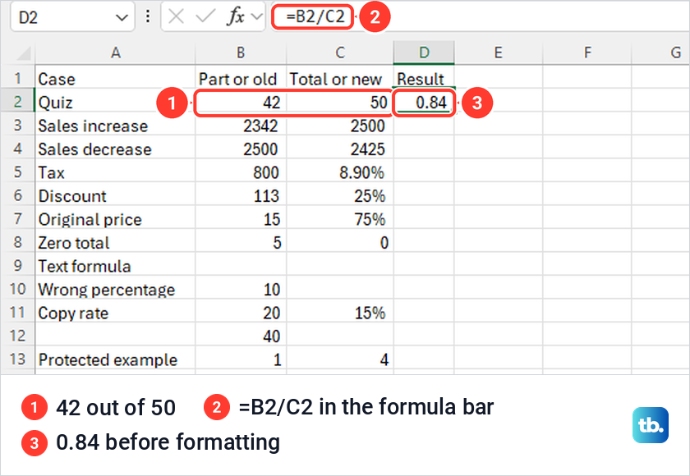Click the Select All corner triangle

(23, 53)
